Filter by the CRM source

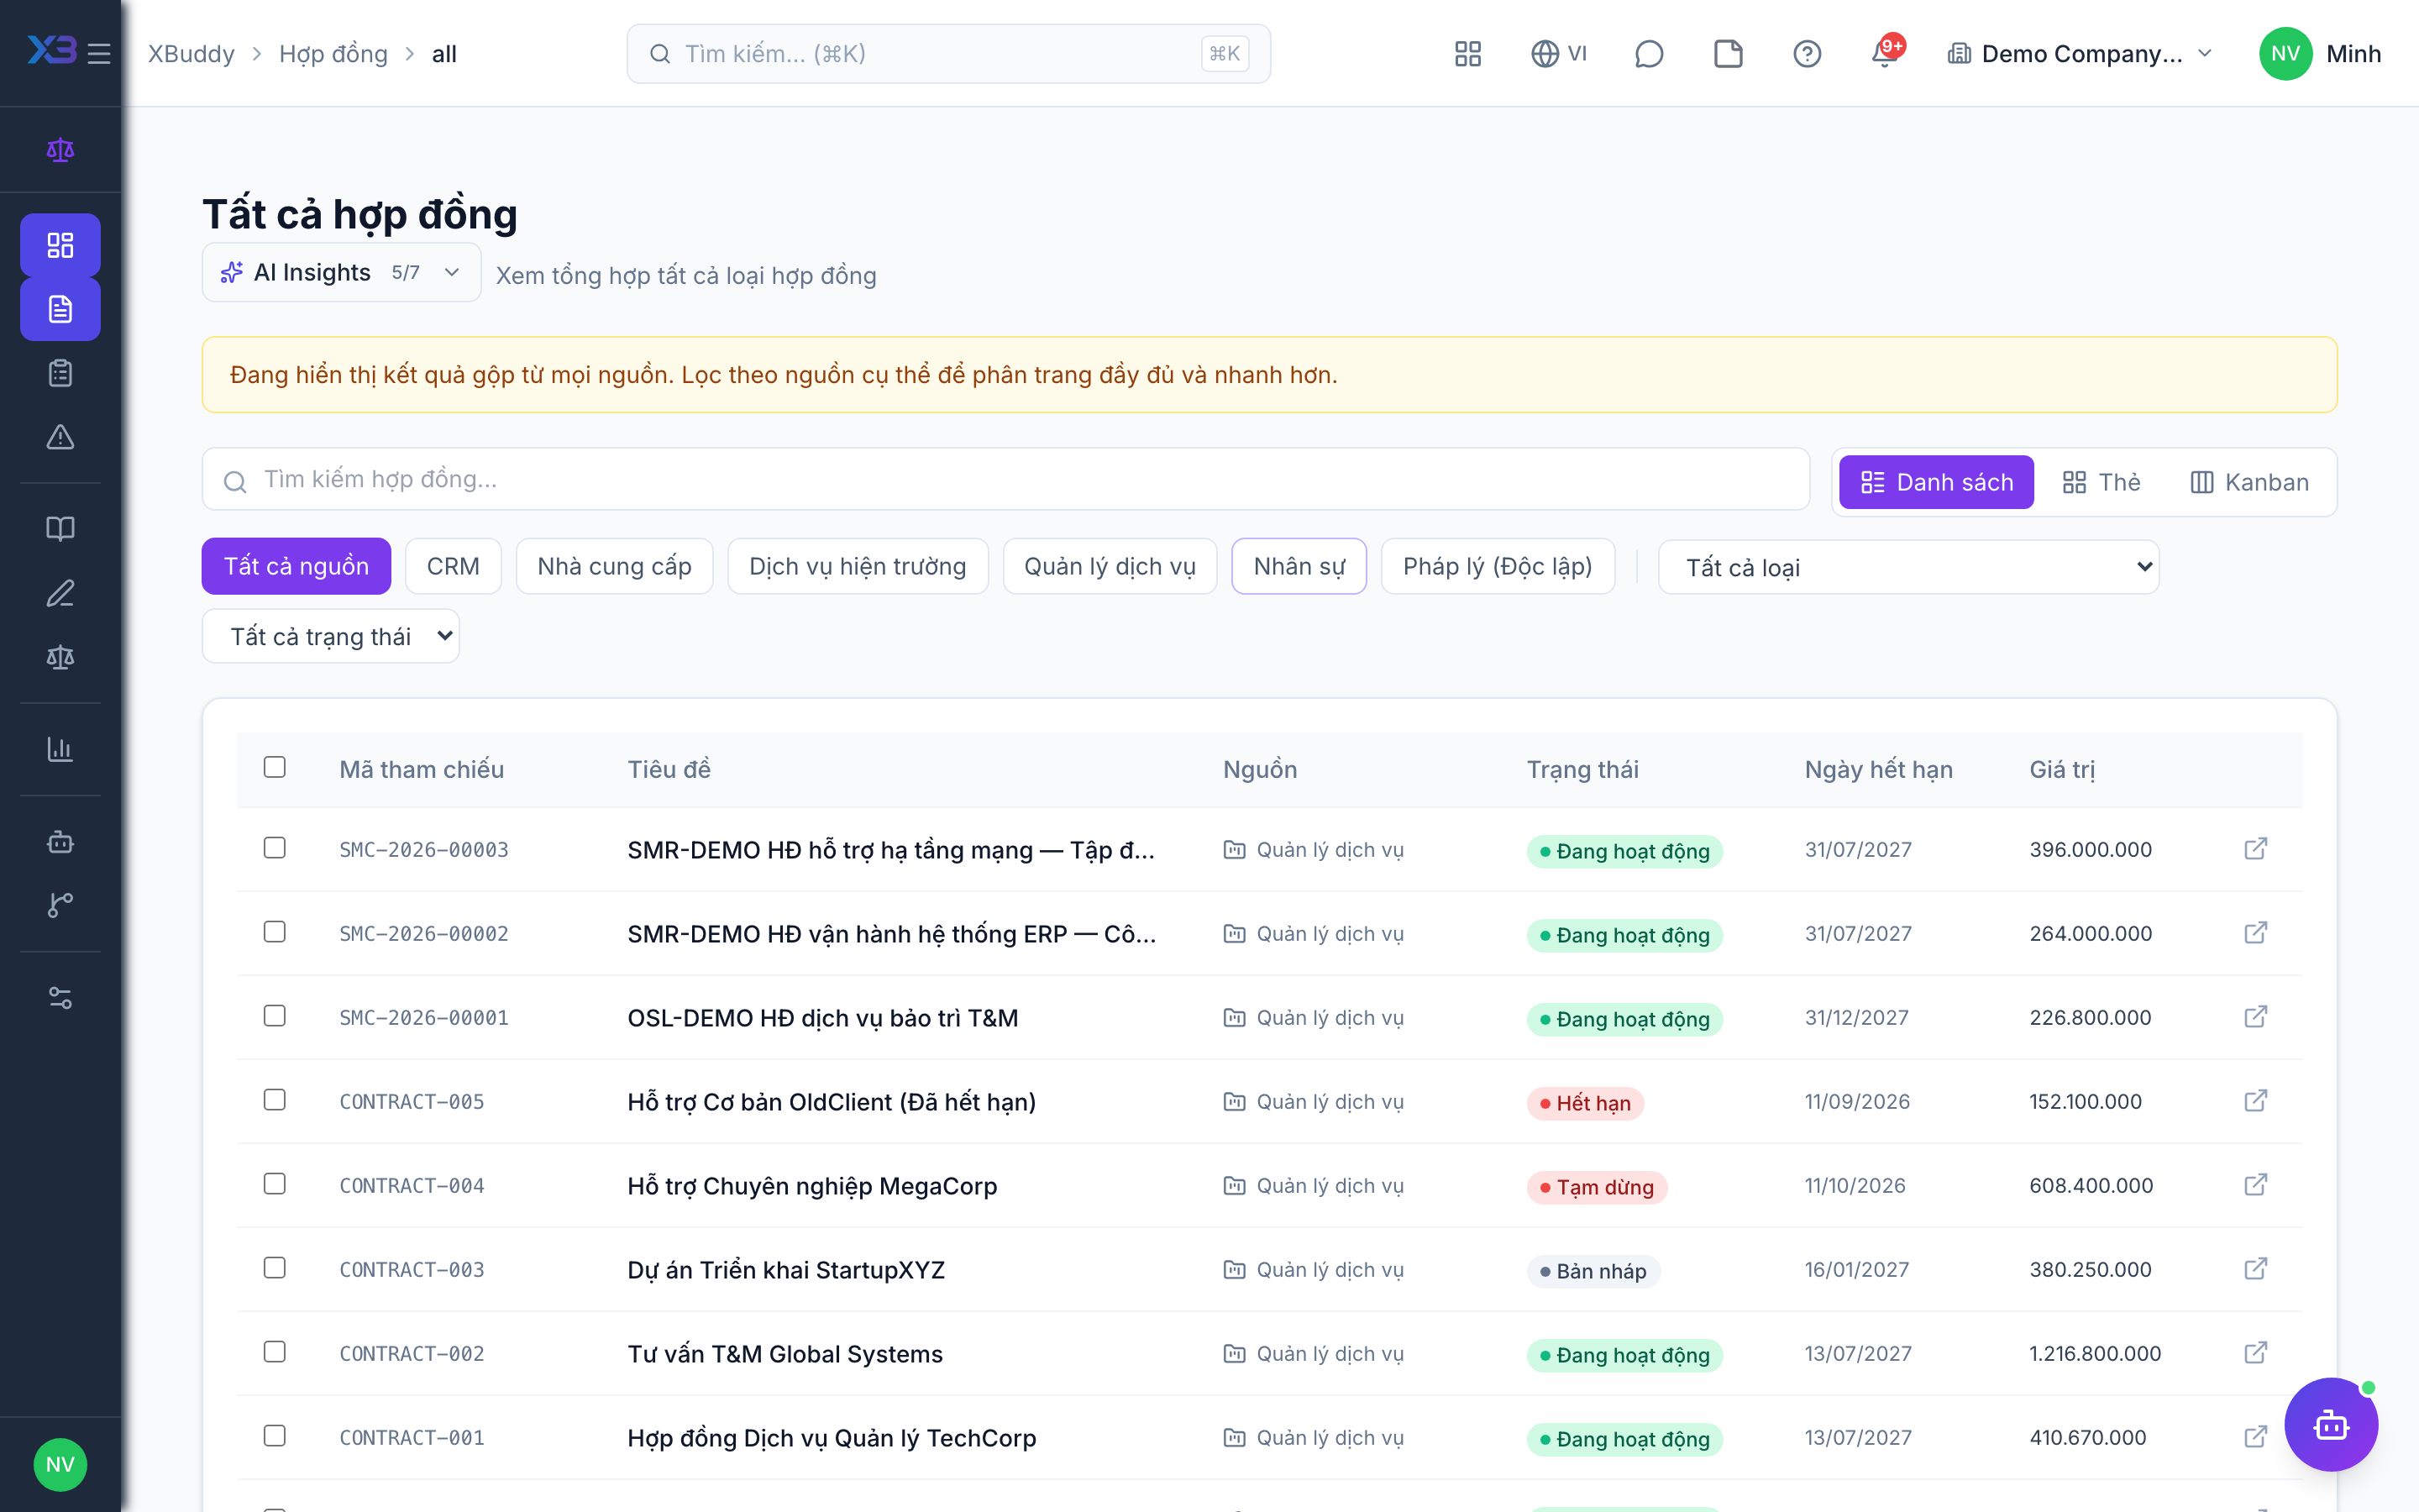point(453,566)
